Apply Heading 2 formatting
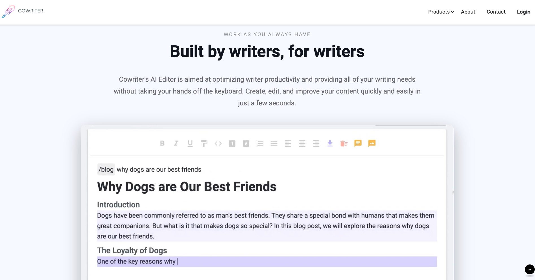535x280 pixels. click(x=246, y=143)
